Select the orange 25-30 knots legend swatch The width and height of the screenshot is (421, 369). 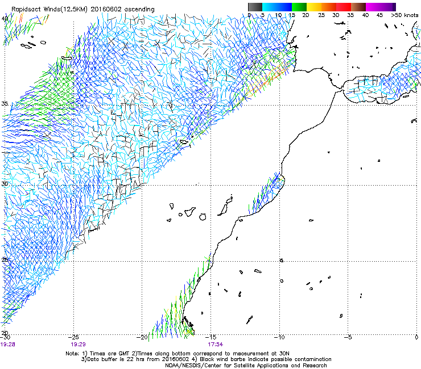click(329, 7)
